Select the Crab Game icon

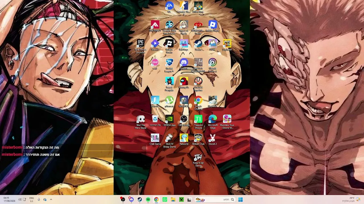(155, 140)
